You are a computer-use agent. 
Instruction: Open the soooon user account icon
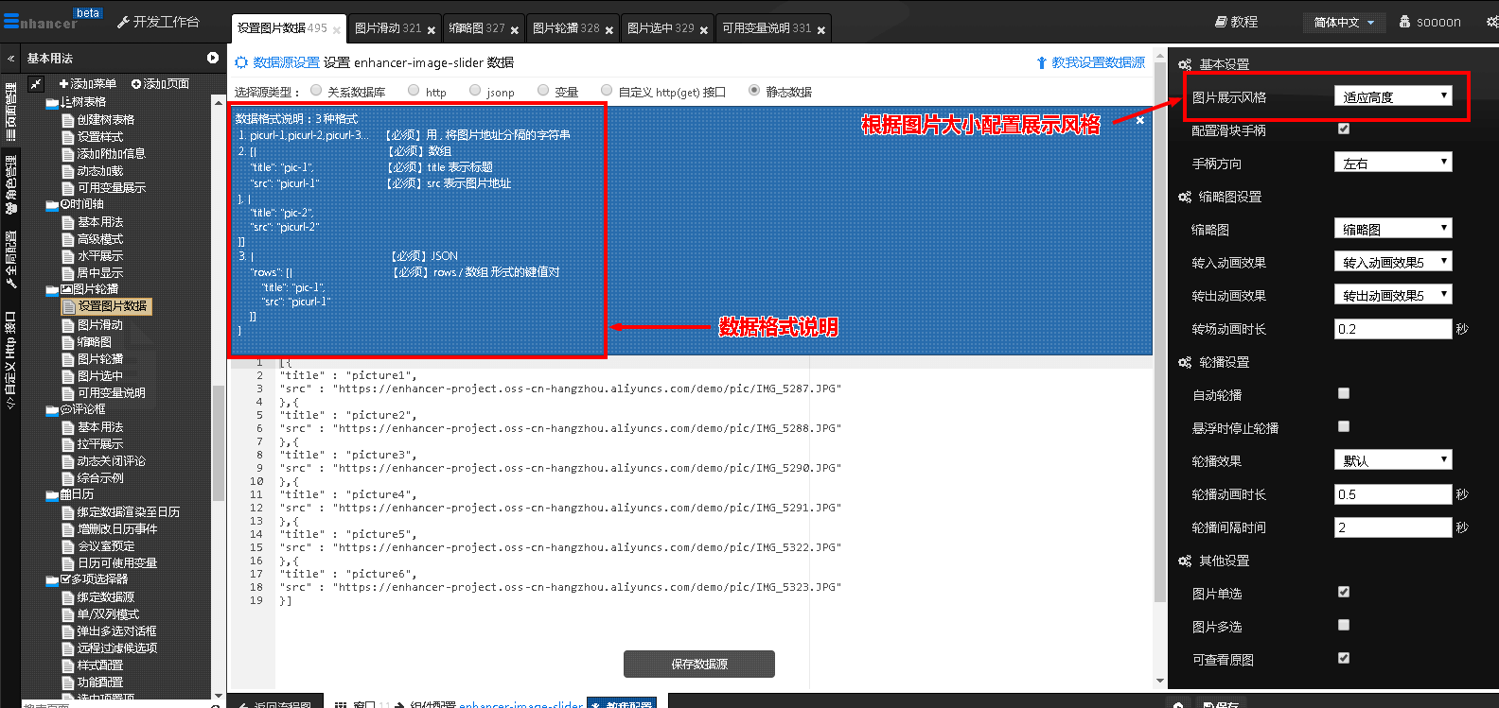[x=1404, y=22]
